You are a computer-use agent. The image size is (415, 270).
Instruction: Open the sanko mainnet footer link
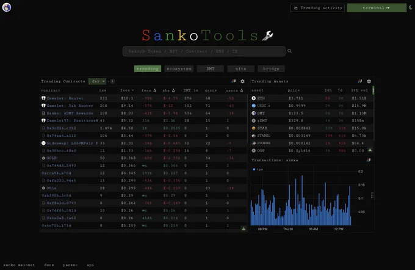[x=19, y=265]
